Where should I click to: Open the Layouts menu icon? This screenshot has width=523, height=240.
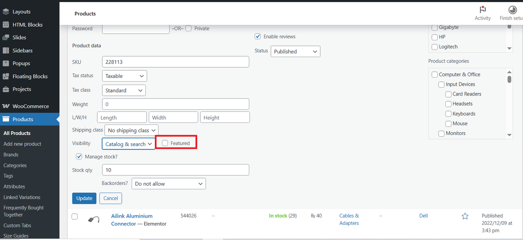coord(6,12)
